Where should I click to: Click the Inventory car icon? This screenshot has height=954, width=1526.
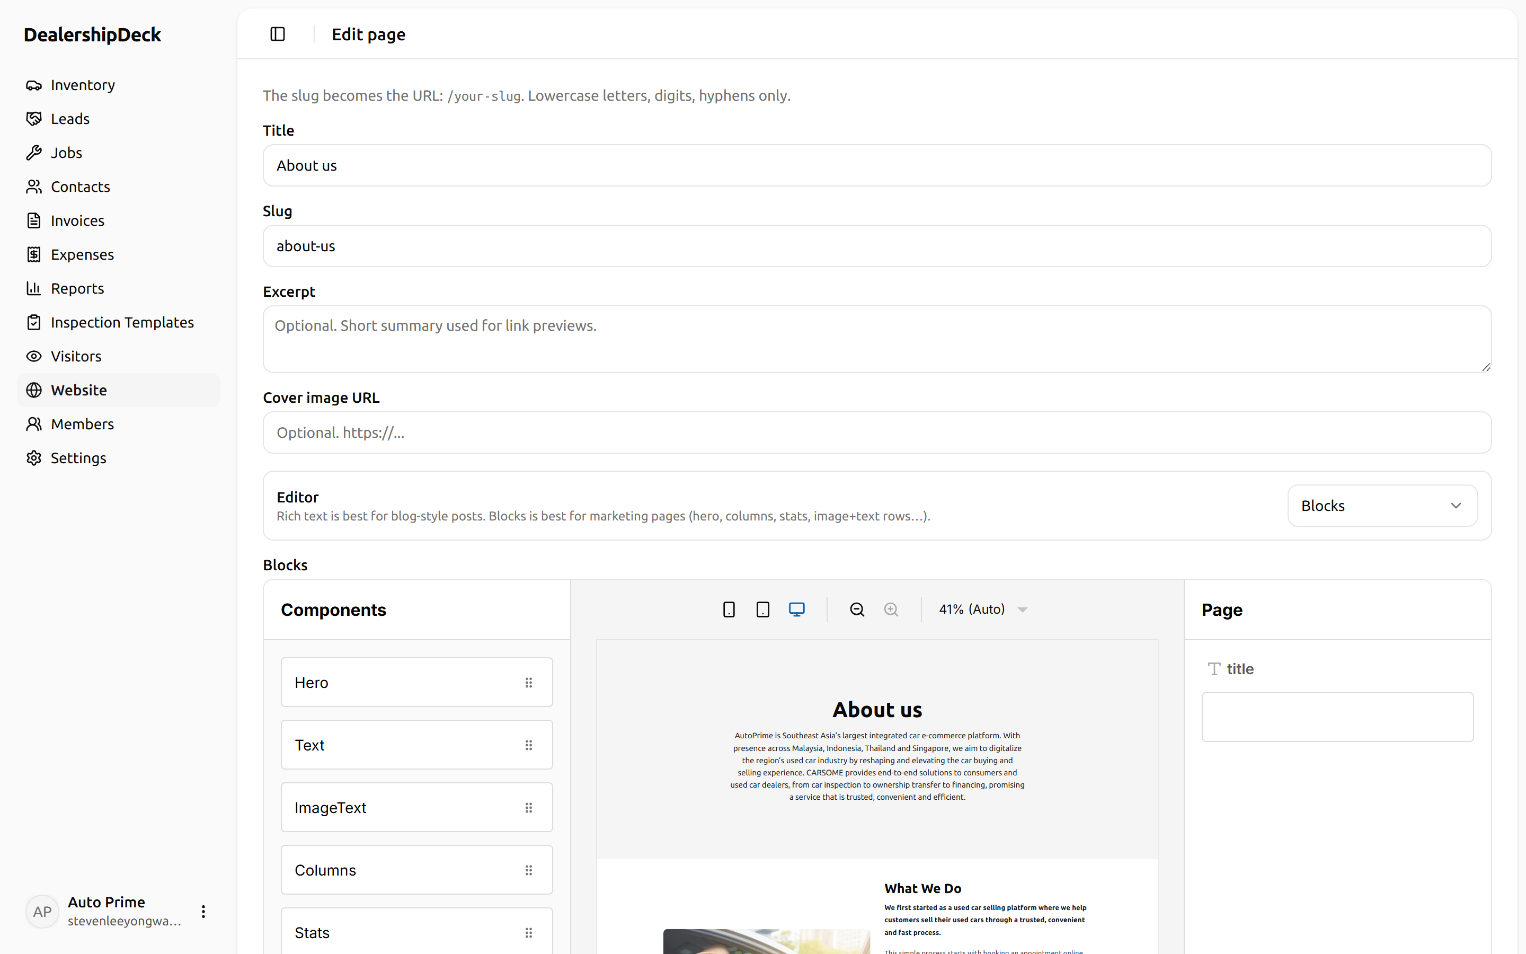tap(34, 85)
